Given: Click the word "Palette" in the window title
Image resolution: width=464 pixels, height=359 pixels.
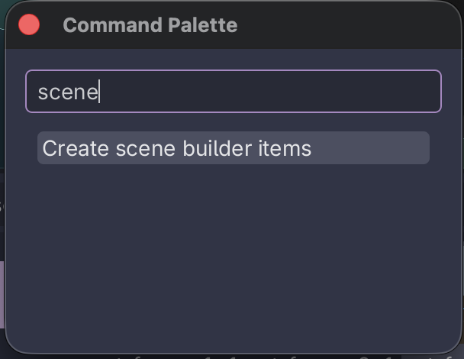Looking at the screenshot, I should coord(204,25).
